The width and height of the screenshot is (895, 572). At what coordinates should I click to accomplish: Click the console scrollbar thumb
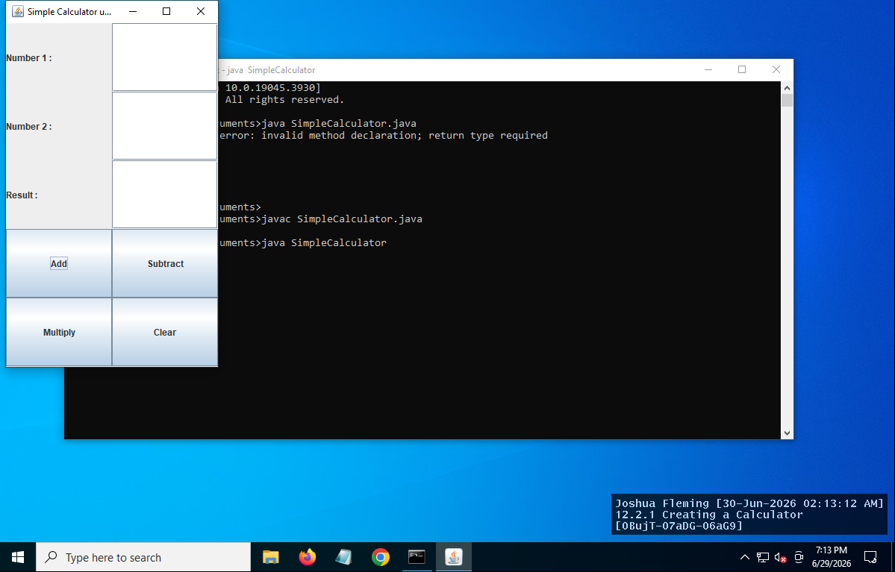[787, 101]
